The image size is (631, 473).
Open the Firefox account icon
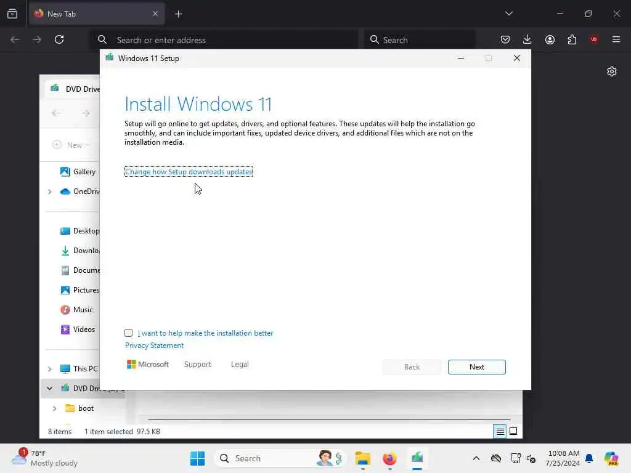(x=550, y=39)
